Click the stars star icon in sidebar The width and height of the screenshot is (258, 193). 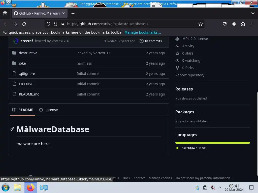pyautogui.click(x=177, y=53)
